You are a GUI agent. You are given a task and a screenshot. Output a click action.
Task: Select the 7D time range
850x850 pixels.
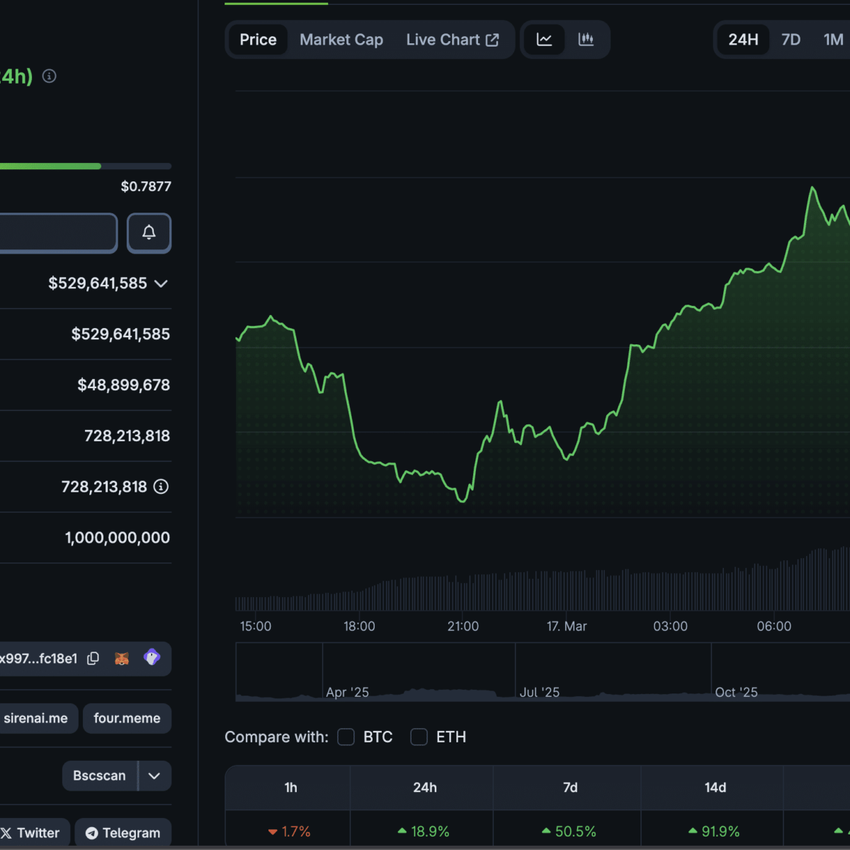click(x=790, y=40)
